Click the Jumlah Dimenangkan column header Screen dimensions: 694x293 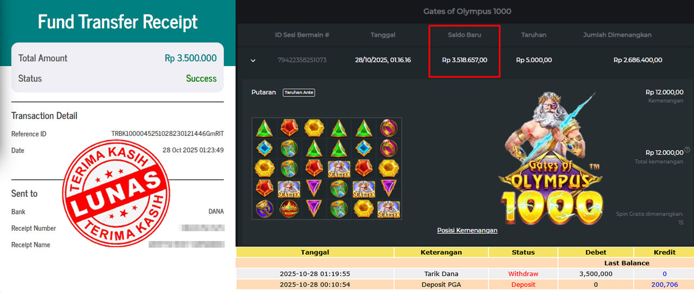pyautogui.click(x=617, y=35)
